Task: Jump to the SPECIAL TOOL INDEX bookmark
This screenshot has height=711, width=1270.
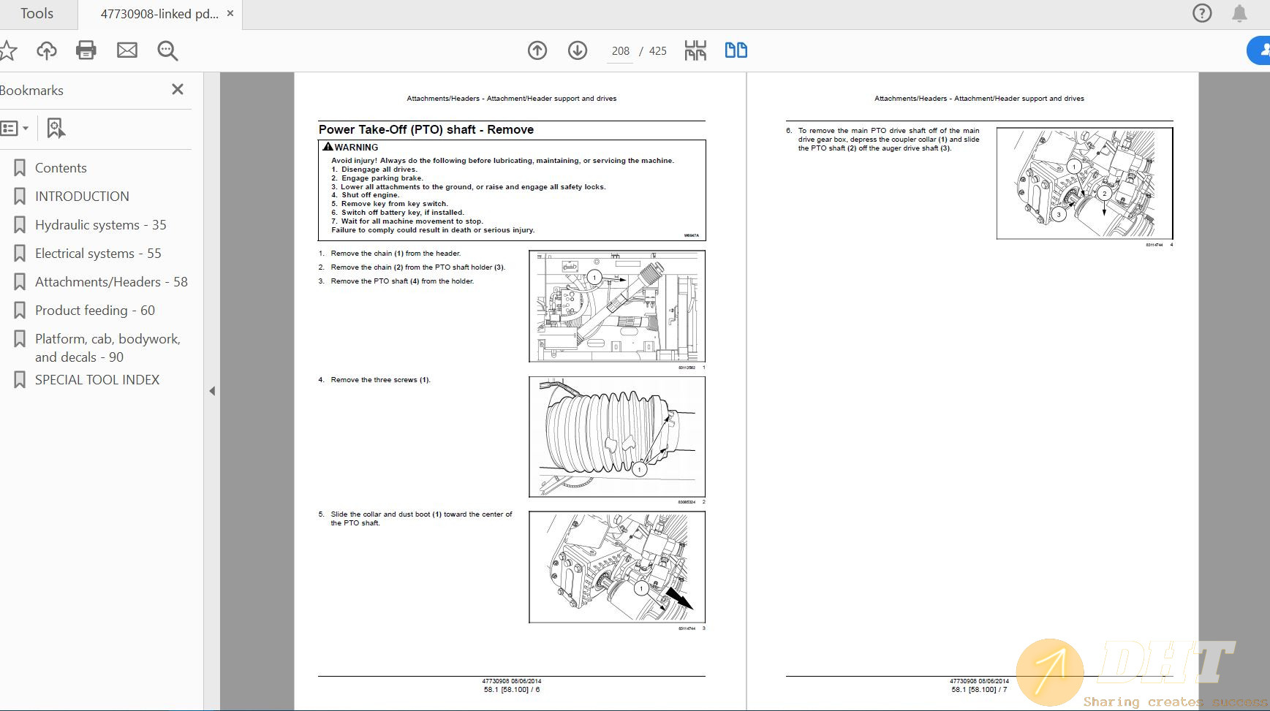Action: click(96, 379)
